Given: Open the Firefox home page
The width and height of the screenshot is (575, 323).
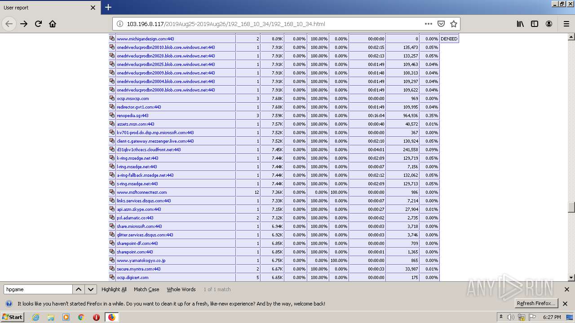Looking at the screenshot, I should coord(53,24).
